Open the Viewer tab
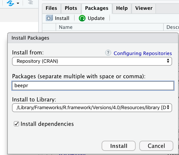The height and width of the screenshot is (155, 179). pyautogui.click(x=144, y=8)
